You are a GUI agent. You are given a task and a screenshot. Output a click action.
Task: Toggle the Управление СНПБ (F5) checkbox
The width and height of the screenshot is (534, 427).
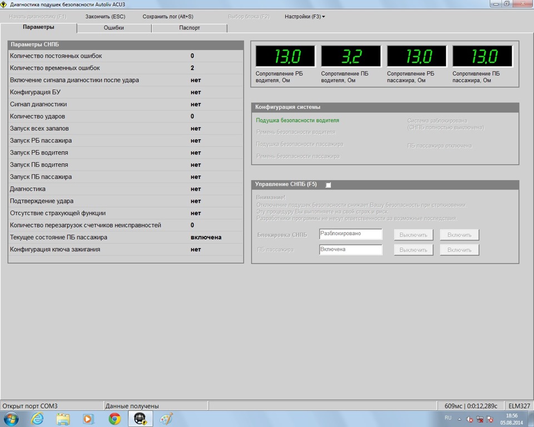pyautogui.click(x=328, y=185)
